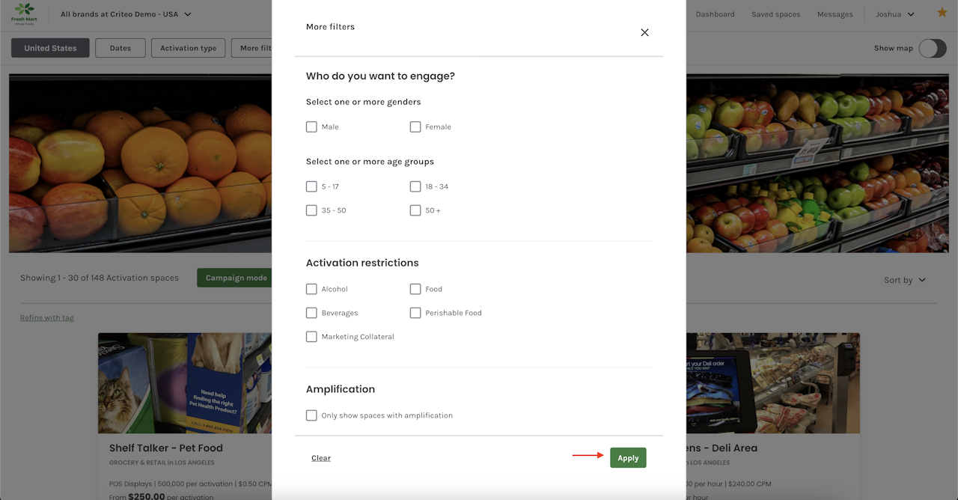Image resolution: width=958 pixels, height=500 pixels.
Task: Select the 18 - 34 age group
Action: coord(415,186)
